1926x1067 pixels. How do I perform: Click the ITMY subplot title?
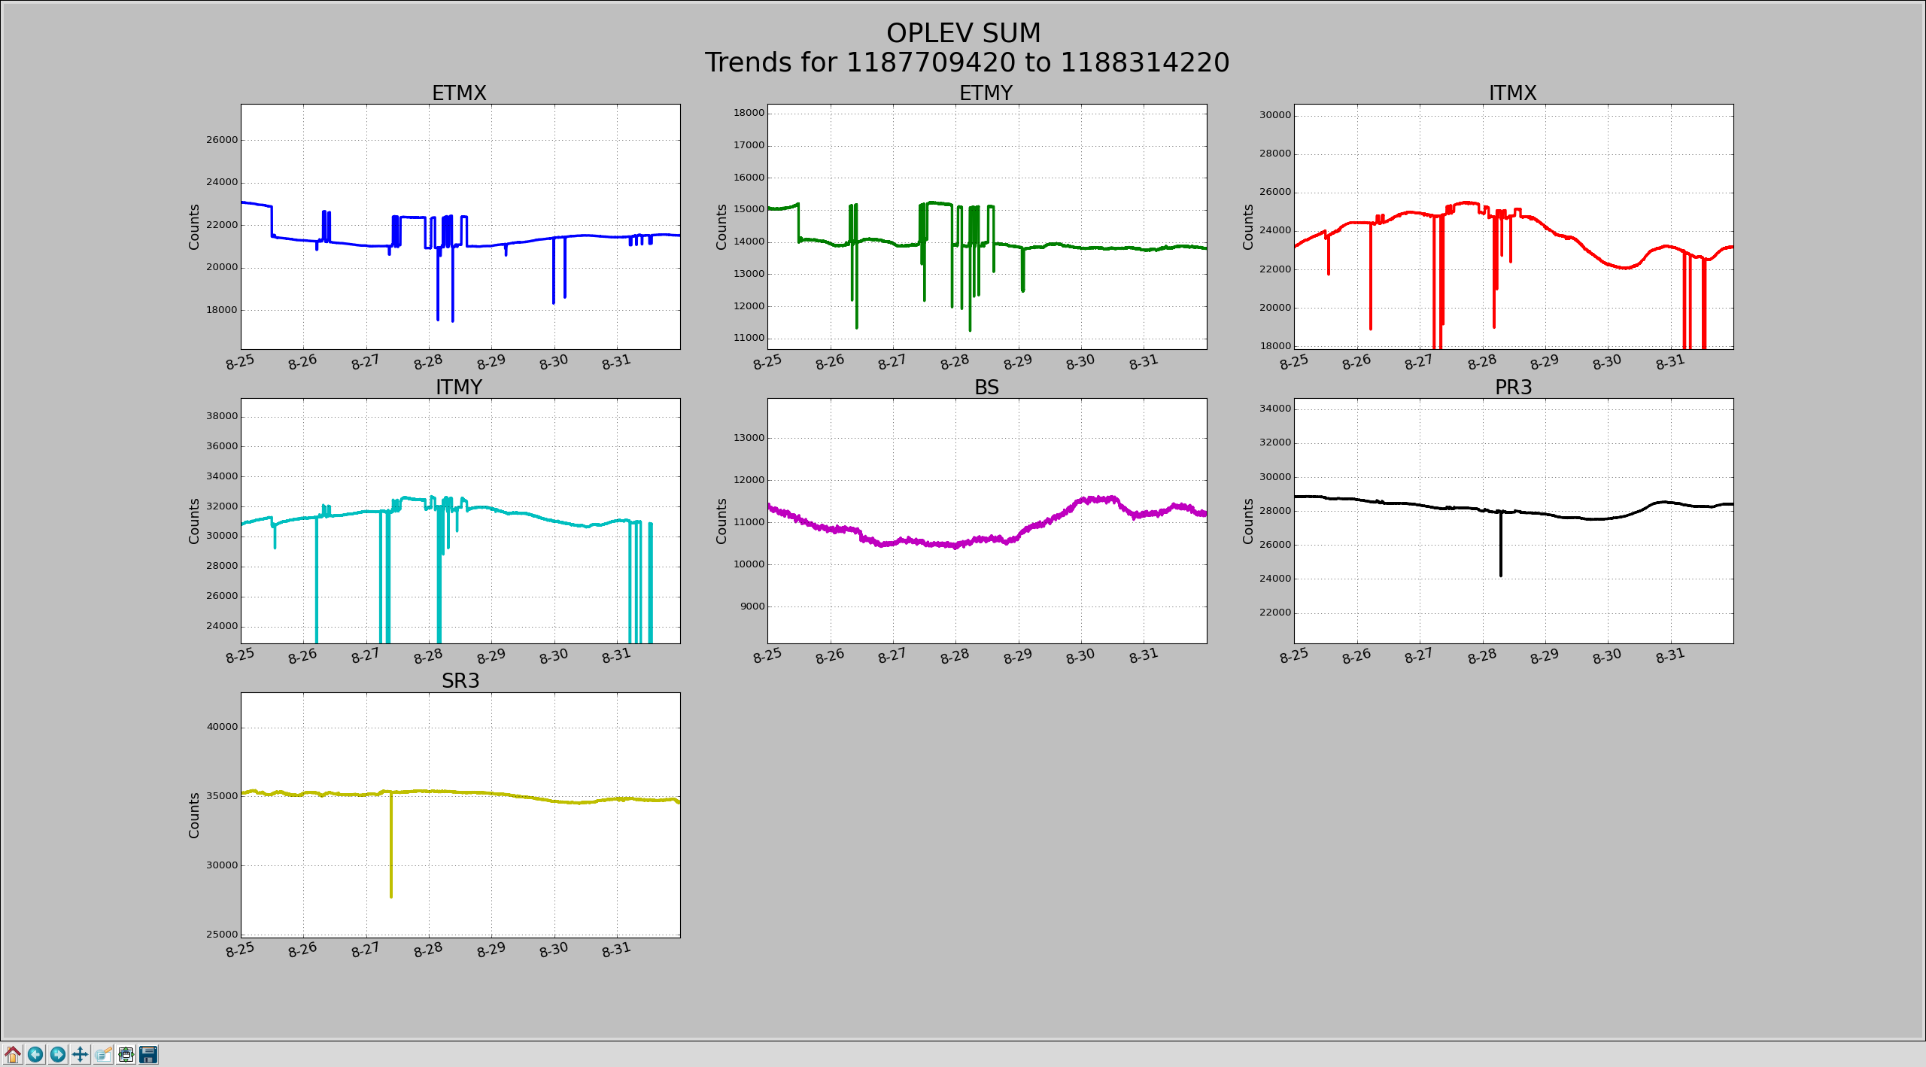[459, 387]
